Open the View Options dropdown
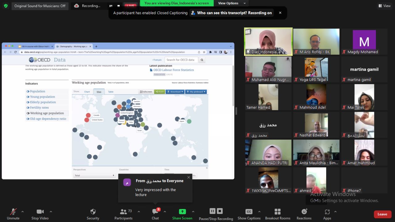Screen dimensions: 395x222 [x=232, y=3]
